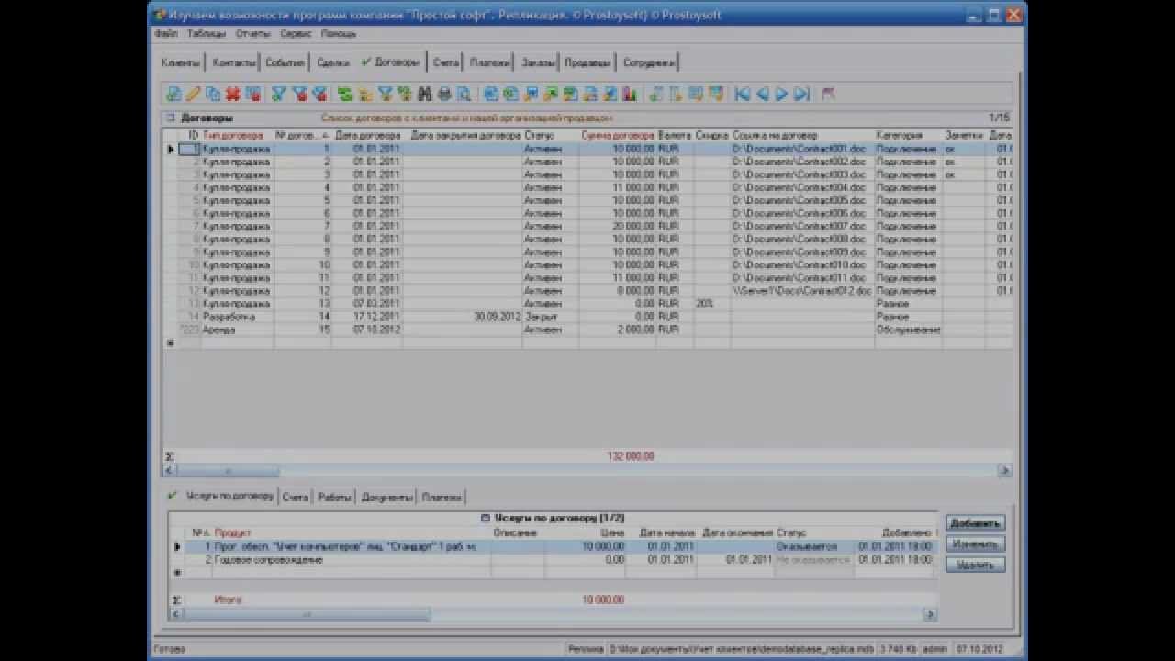Switch to the Заказы tab

539,62
